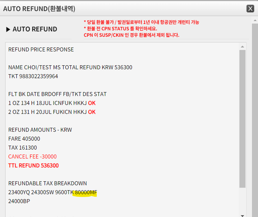Click the 24000BP tax entry
Screen dimensions: 258x217
pos(19,201)
